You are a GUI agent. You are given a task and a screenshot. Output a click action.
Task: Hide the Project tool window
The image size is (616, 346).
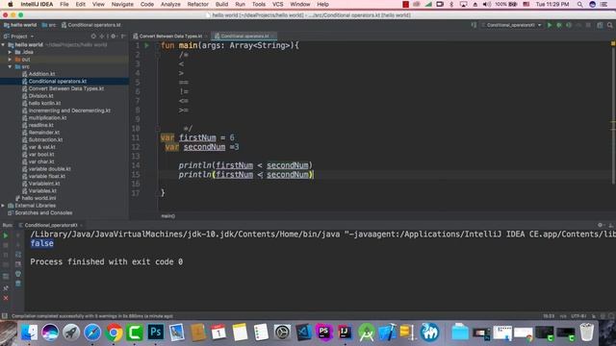[123, 37]
